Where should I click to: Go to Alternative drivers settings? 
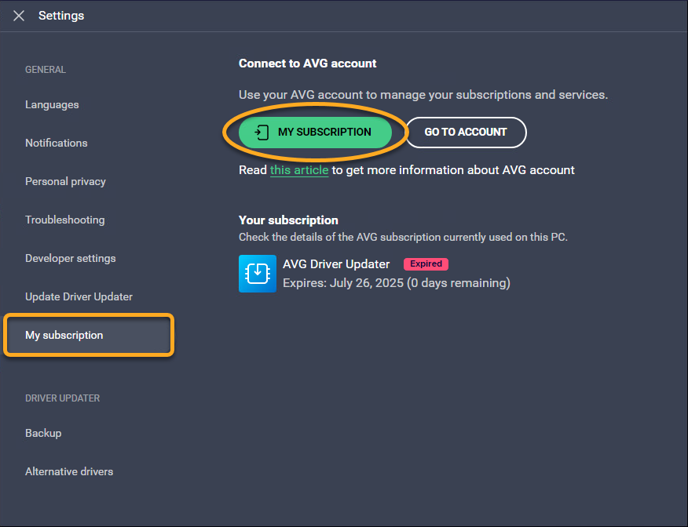tap(69, 472)
